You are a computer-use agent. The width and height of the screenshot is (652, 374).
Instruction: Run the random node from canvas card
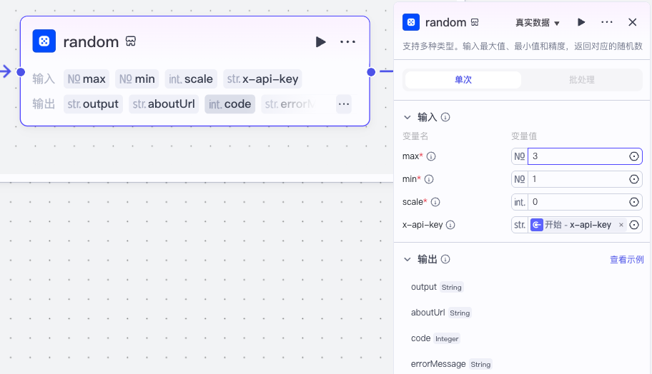[x=320, y=42]
